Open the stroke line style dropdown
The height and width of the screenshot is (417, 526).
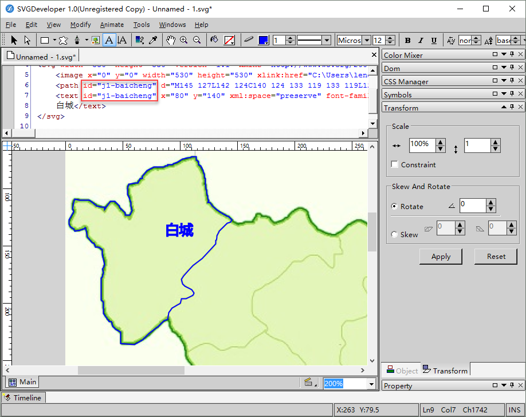pos(326,40)
